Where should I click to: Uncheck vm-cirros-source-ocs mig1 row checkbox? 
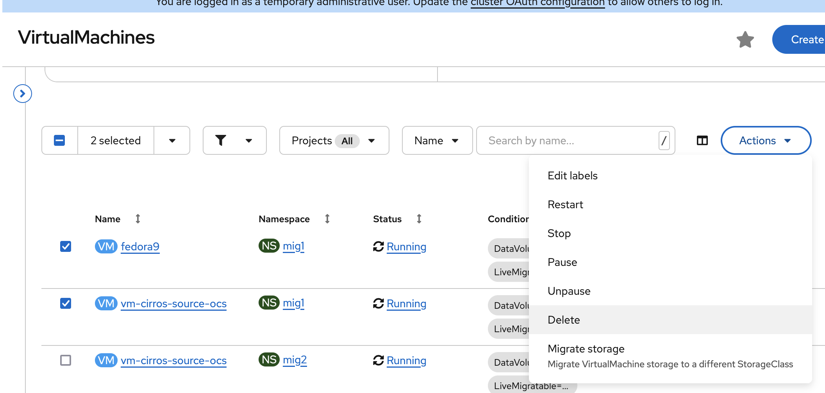click(66, 303)
